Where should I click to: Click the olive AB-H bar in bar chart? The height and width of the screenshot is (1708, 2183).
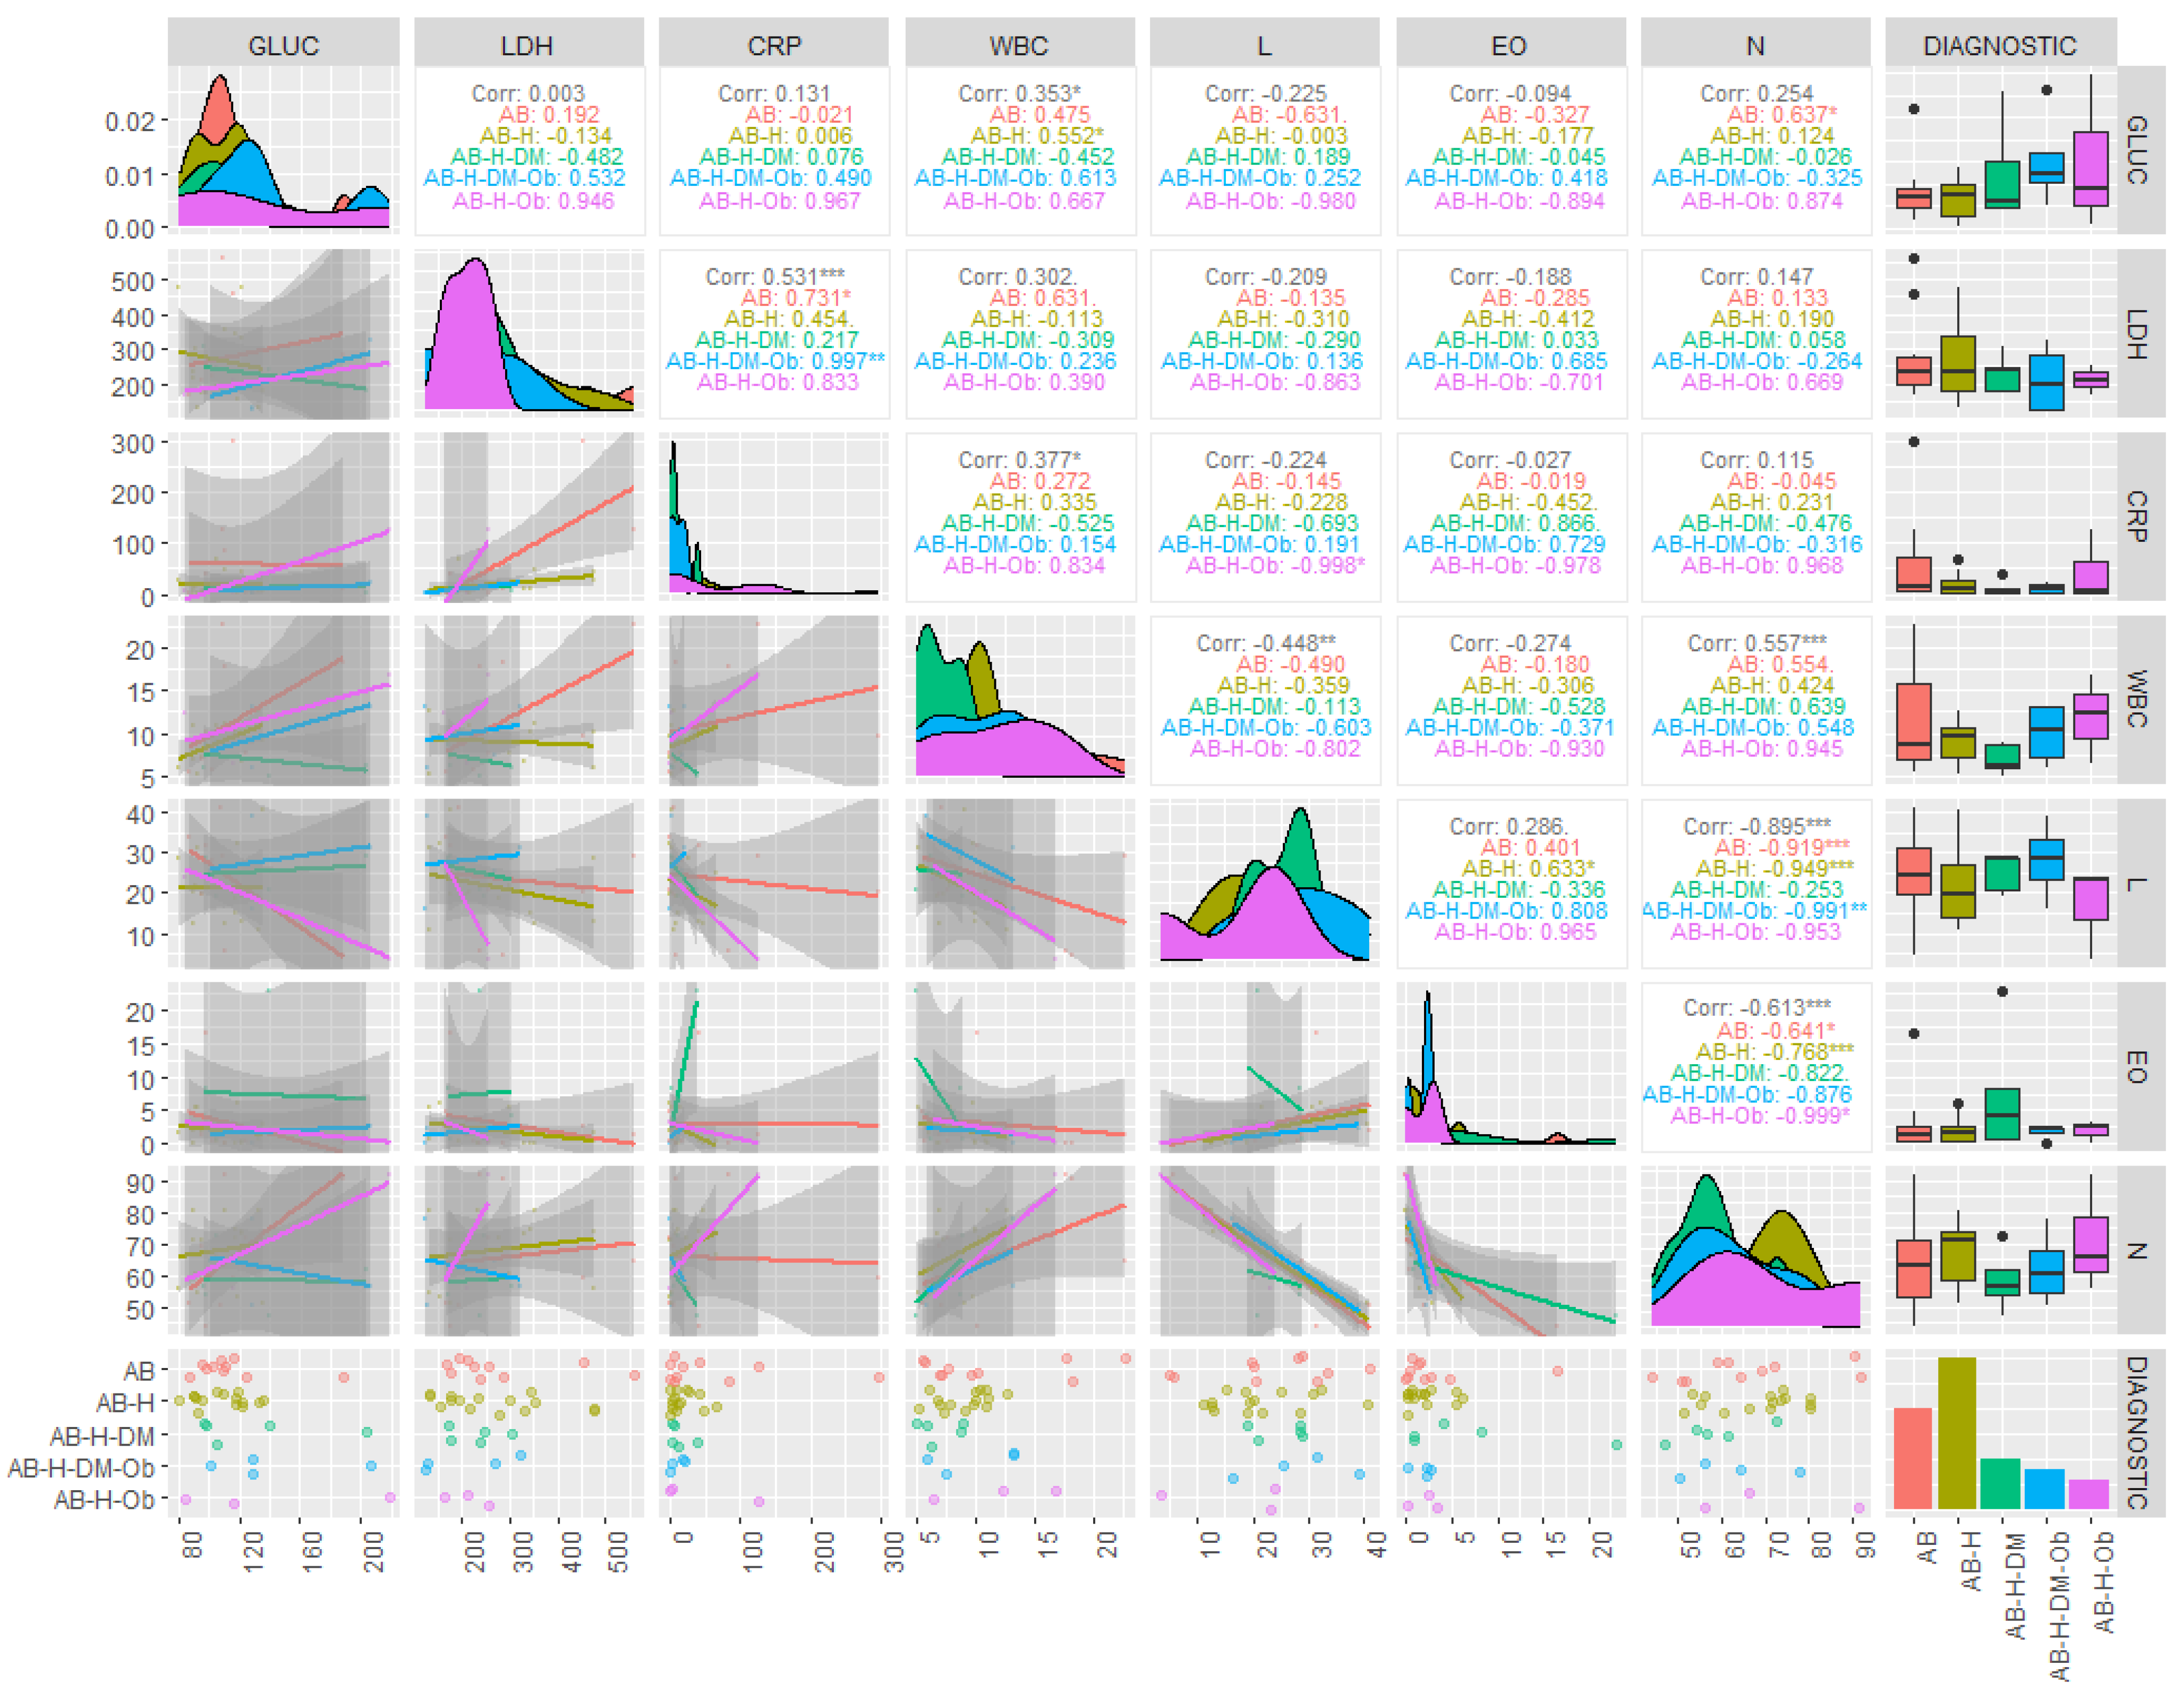point(1956,1432)
